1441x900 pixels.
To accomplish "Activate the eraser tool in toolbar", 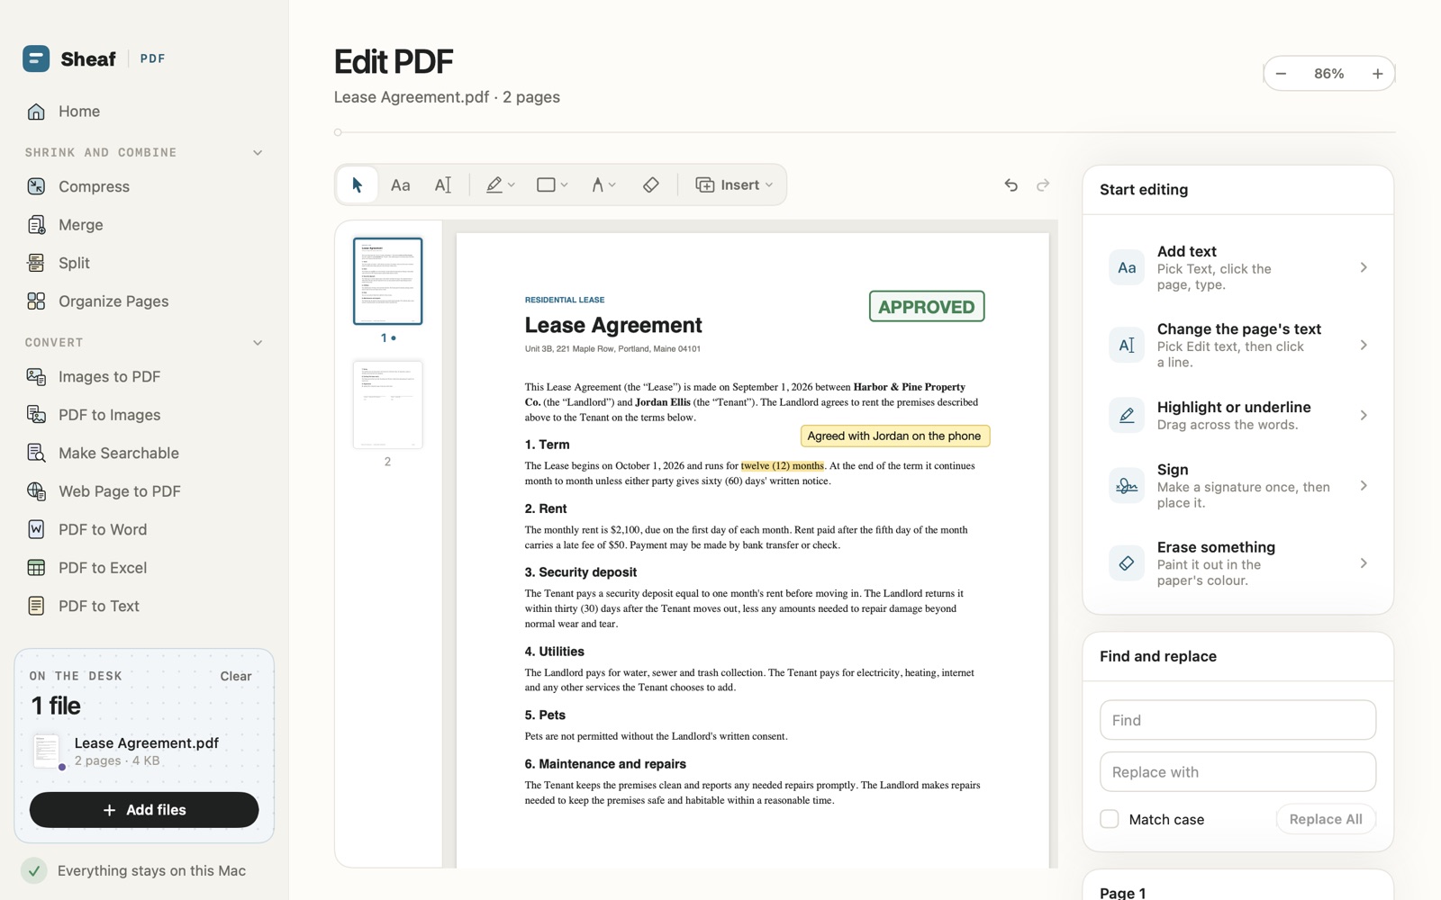I will 651,184.
